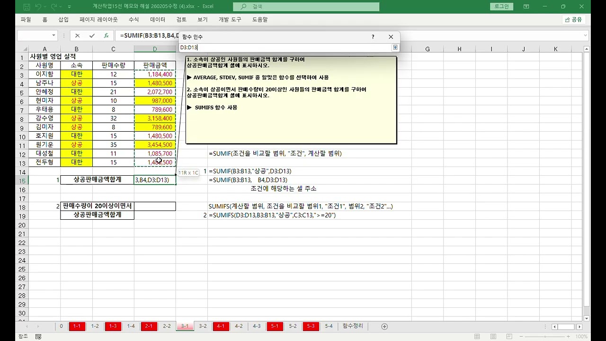
Task: Click the Undo arrow in the title bar
Action: point(38,7)
